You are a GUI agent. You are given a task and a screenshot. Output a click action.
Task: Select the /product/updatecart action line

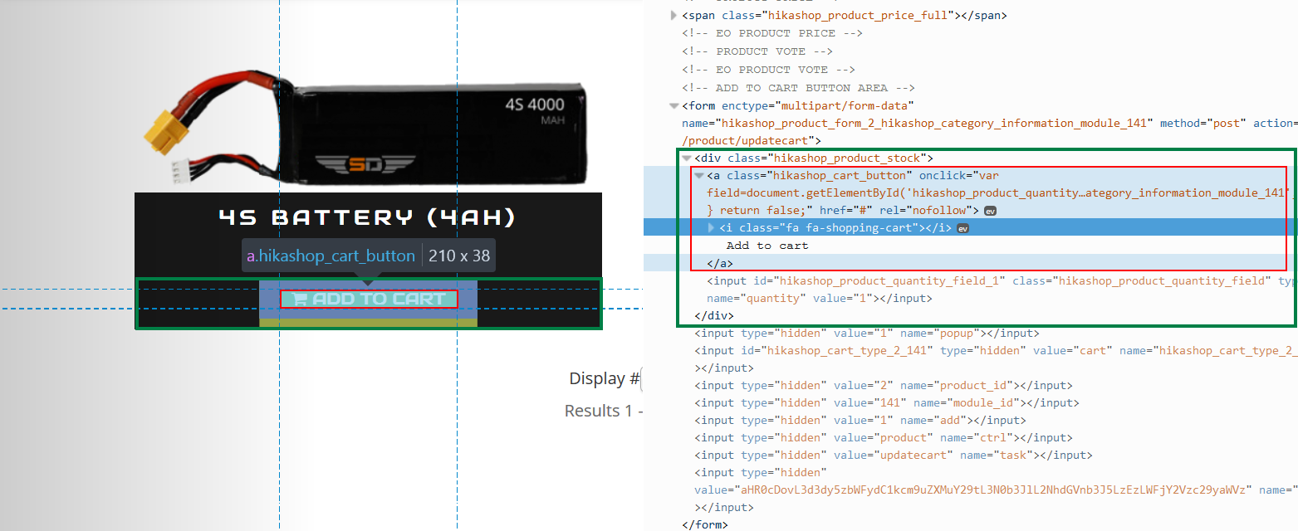[752, 141]
